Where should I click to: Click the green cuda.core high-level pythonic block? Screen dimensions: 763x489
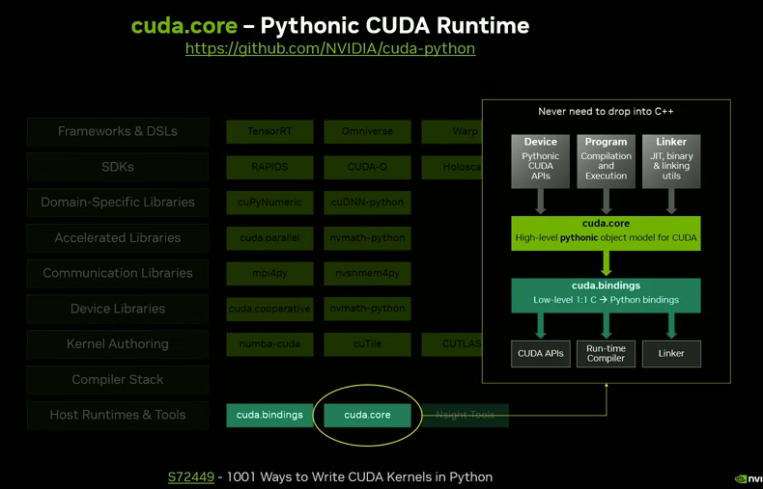pyautogui.click(x=606, y=233)
